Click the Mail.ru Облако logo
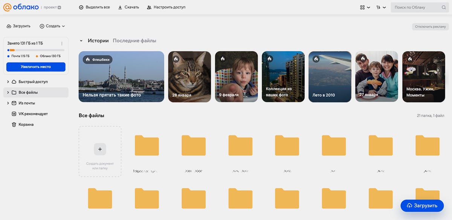Image resolution: width=452 pixels, height=220 pixels. click(20, 7)
